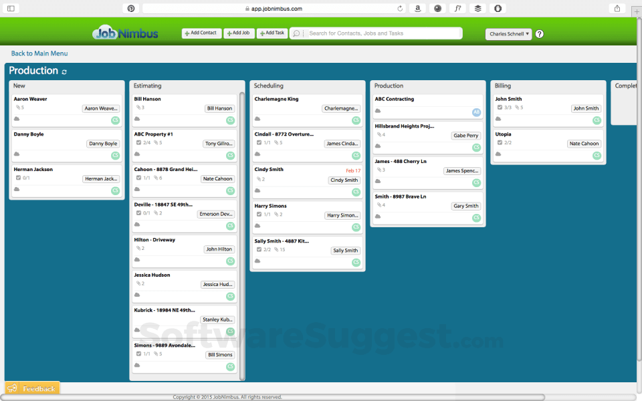The width and height of the screenshot is (642, 401).
Task: Click the AB avatar on ABC Contracting card
Action: (x=476, y=112)
